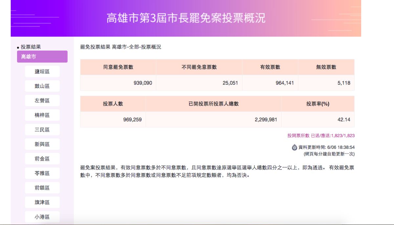Click the 投票率(%) table header
The height and width of the screenshot is (225, 394).
point(318,104)
